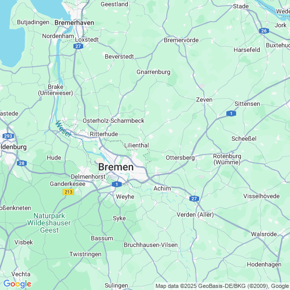Click the A293 highway shield near Oldenburg
This screenshot has height=290, width=290.
point(8,137)
